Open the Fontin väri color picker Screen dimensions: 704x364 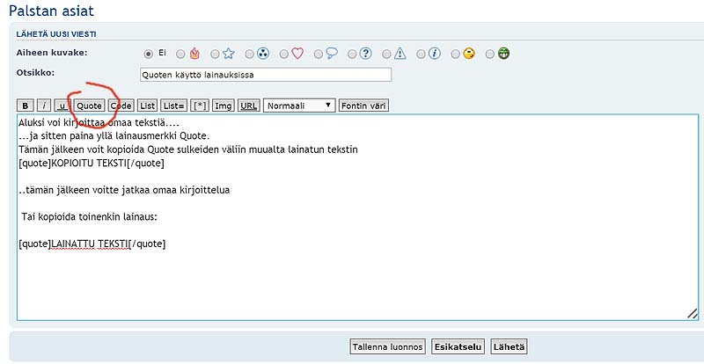point(363,106)
